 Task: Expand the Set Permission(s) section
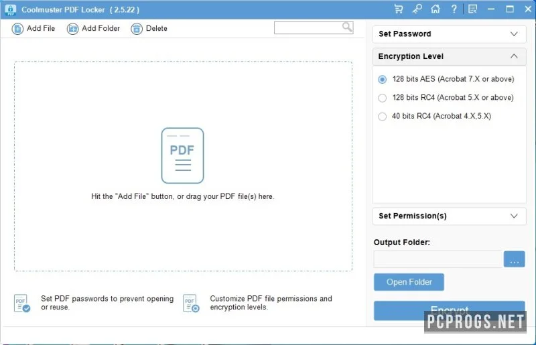coord(449,216)
